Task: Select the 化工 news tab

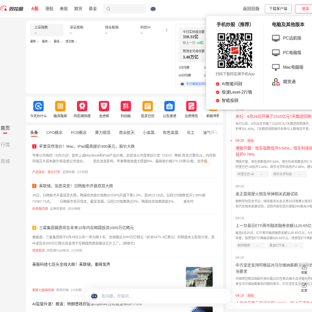Action: tap(191, 133)
